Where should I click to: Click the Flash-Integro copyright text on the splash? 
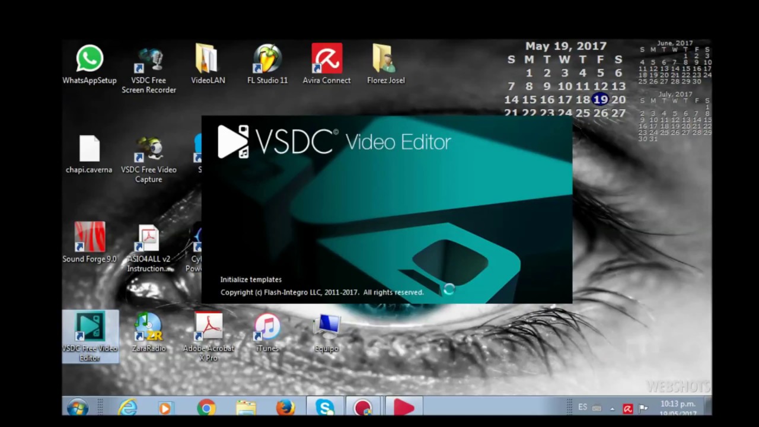(322, 292)
